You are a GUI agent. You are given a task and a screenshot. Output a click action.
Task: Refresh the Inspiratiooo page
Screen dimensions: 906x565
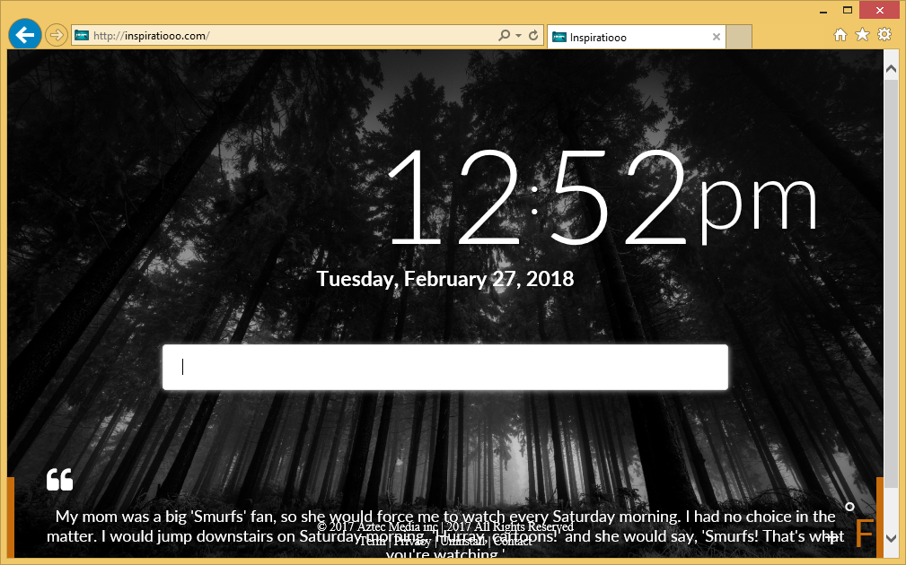[533, 36]
